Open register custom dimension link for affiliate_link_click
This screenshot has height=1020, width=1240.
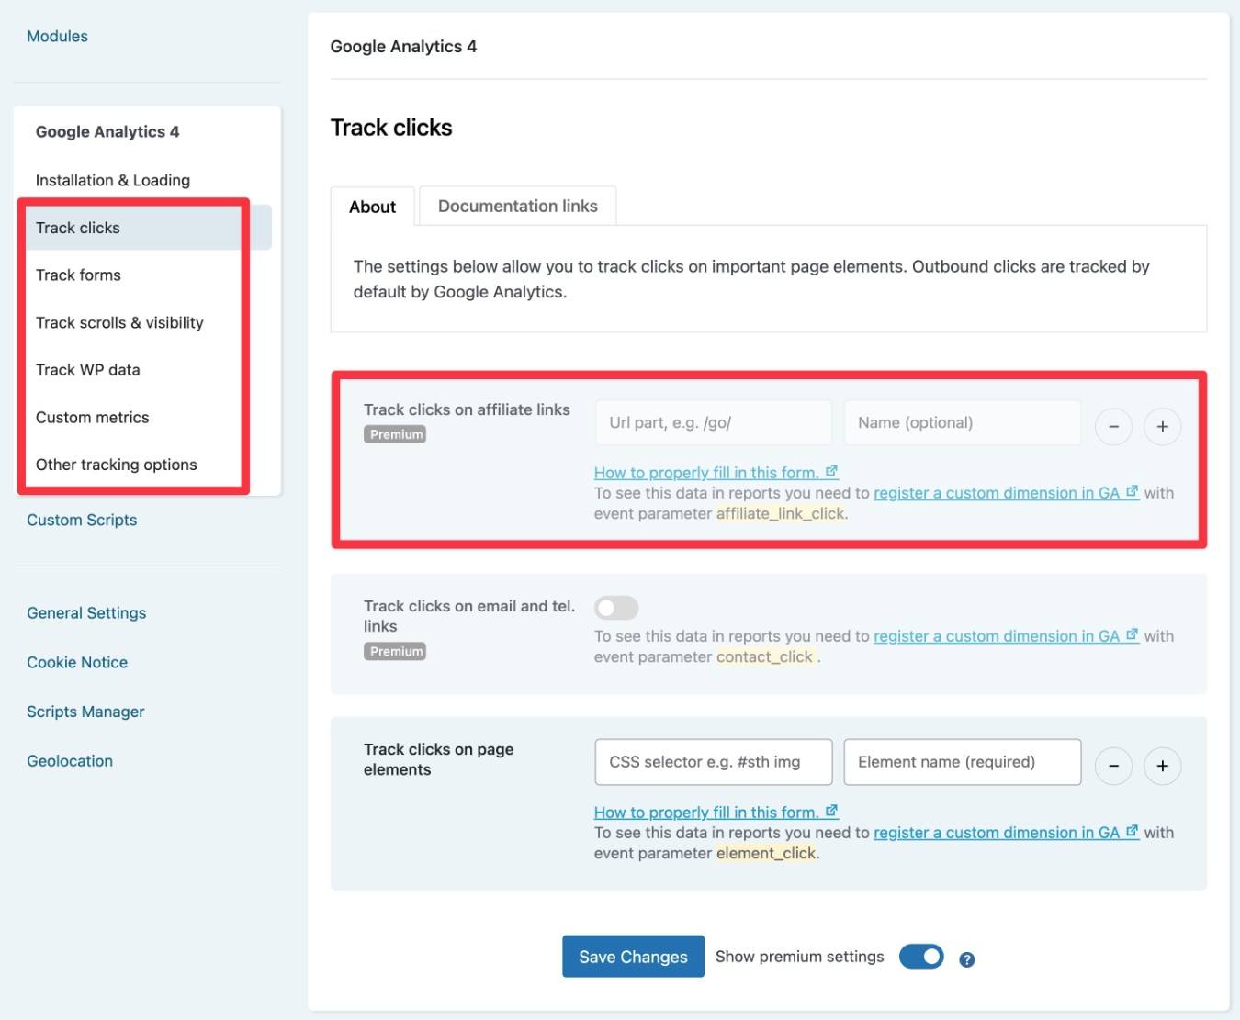pos(1006,493)
